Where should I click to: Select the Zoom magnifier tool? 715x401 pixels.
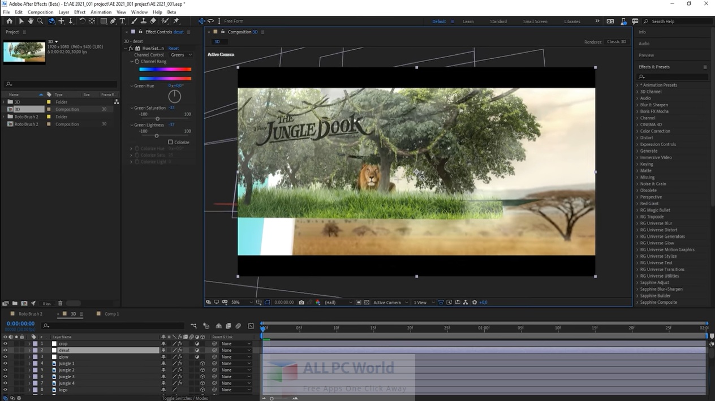click(40, 21)
